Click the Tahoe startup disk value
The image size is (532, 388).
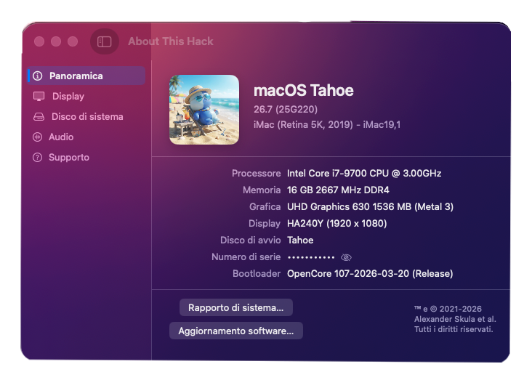pyautogui.click(x=300, y=240)
